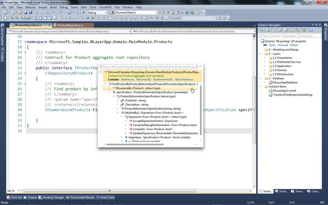This screenshot has height=205, width=328.
Task: Click the Returned By link in popup
Action: point(143,79)
